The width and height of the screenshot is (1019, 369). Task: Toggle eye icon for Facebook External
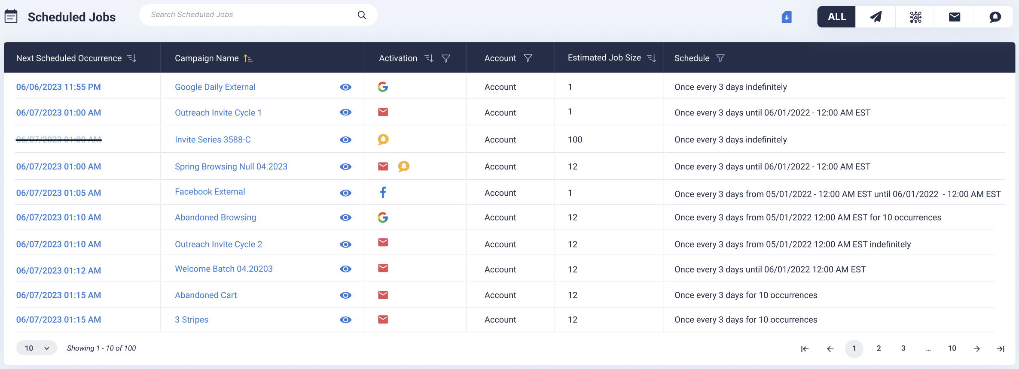pyautogui.click(x=345, y=193)
